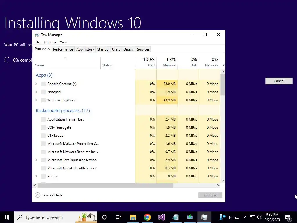
Task: Click the Windows Explorer process icon
Action: pyautogui.click(x=43, y=100)
